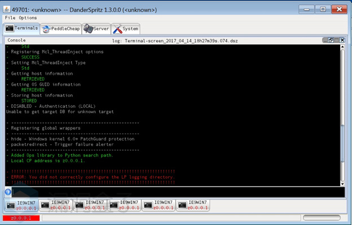Click the console scrollbar up arrow

(342, 47)
